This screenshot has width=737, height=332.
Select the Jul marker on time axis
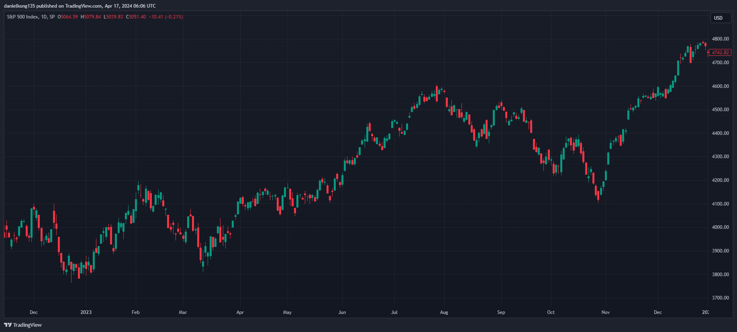[x=394, y=312]
